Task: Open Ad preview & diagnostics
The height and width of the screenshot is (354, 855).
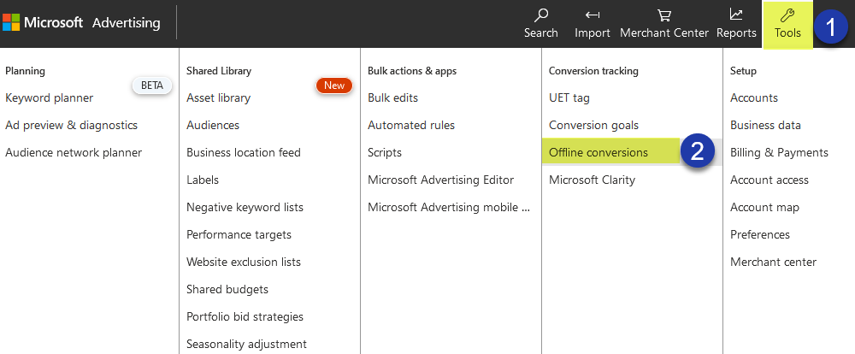Action: pyautogui.click(x=72, y=126)
